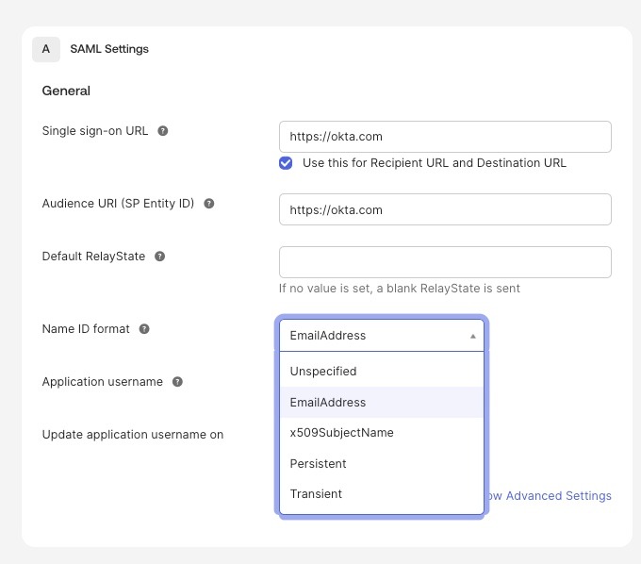
Task: Focus the Audience URI input field
Action: pos(445,209)
